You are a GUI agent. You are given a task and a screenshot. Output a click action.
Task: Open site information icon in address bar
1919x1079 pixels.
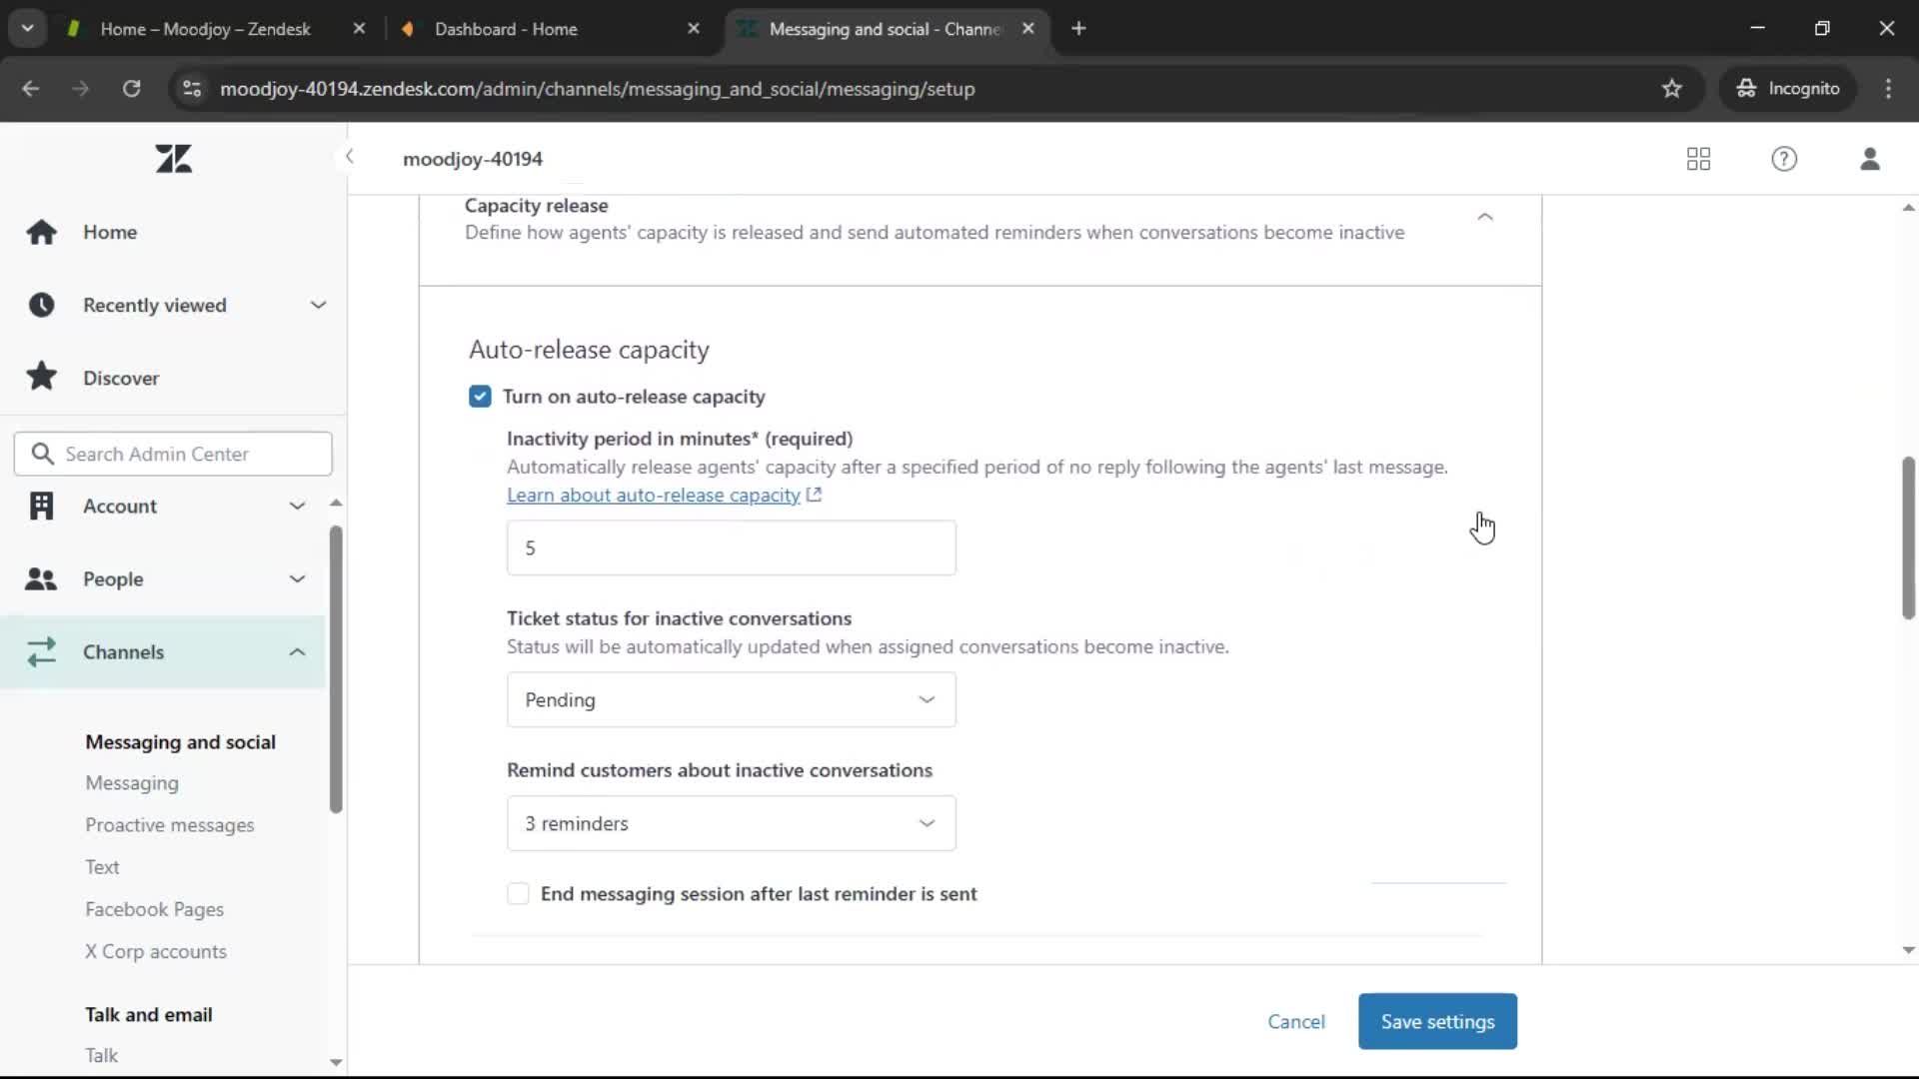[192, 89]
